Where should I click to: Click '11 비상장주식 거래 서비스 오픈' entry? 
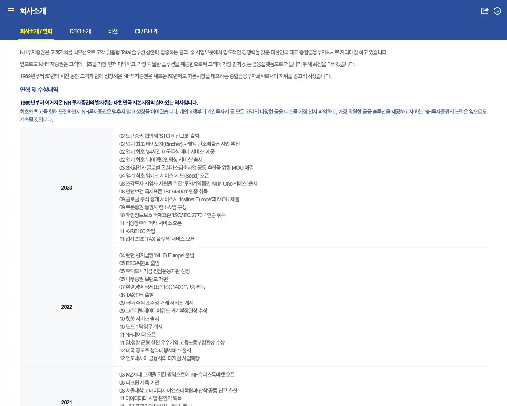point(151,223)
